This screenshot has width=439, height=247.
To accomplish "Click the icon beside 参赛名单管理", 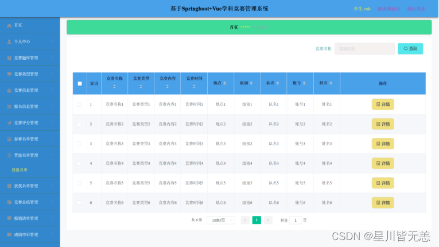I will (x=9, y=139).
